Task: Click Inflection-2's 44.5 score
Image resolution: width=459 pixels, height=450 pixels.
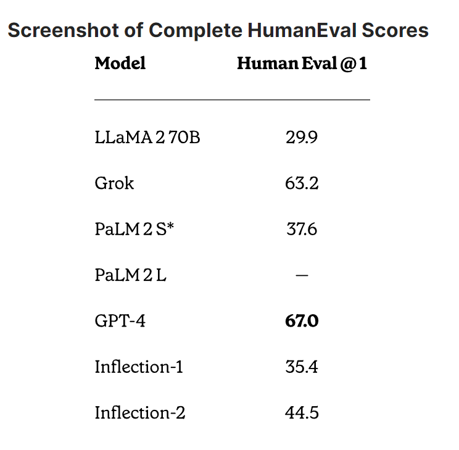Action: tap(302, 413)
